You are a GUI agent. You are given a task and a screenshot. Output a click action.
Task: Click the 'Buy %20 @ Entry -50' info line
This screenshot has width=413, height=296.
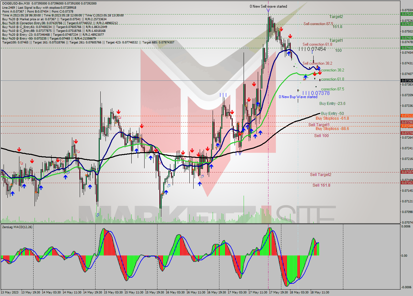click(49, 39)
